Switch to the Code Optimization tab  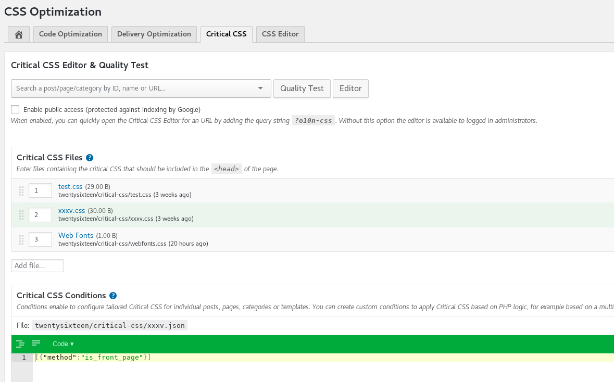coord(70,34)
